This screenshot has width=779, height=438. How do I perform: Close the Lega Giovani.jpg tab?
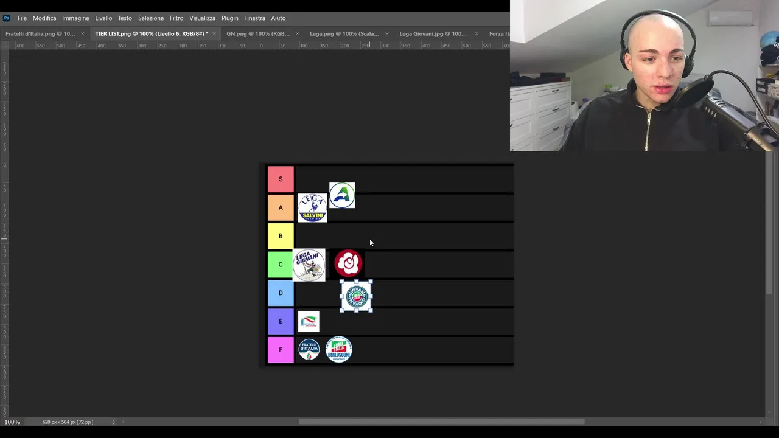477,33
